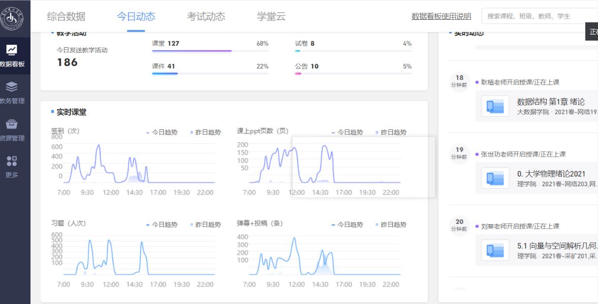Screen dimensions: 598x304
Task: Click the course icon beside 大学物理绪论2021
Action: coord(495,179)
